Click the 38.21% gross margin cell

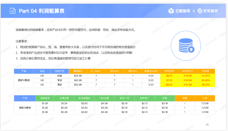(x=206, y=85)
